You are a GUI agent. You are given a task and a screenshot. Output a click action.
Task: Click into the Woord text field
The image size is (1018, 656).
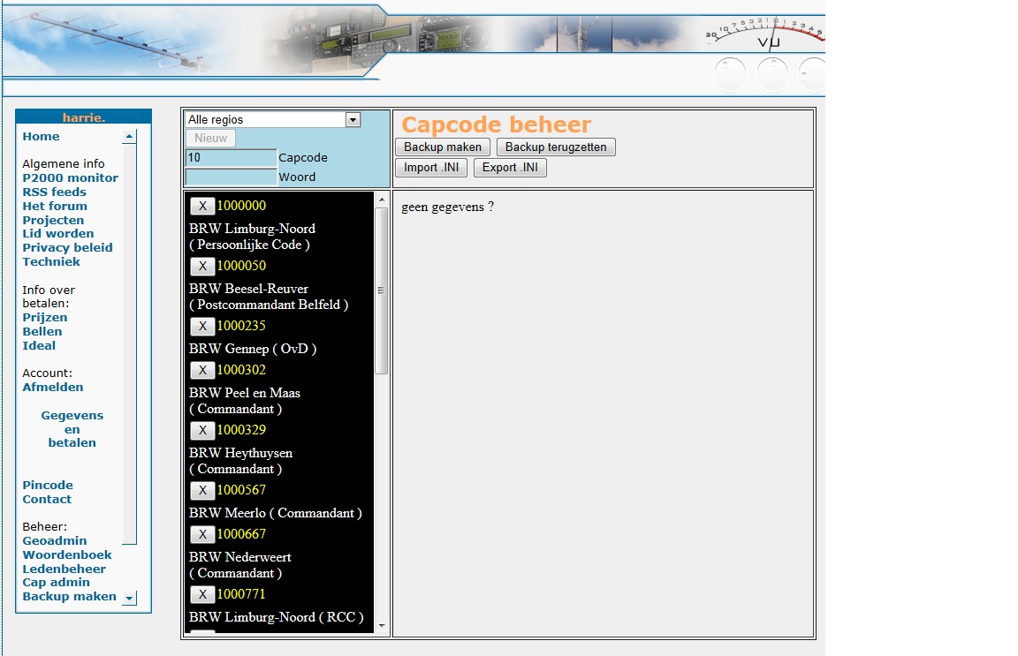pyautogui.click(x=231, y=177)
